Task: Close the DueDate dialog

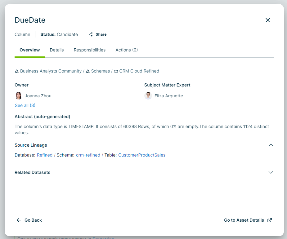Action: pos(268,20)
